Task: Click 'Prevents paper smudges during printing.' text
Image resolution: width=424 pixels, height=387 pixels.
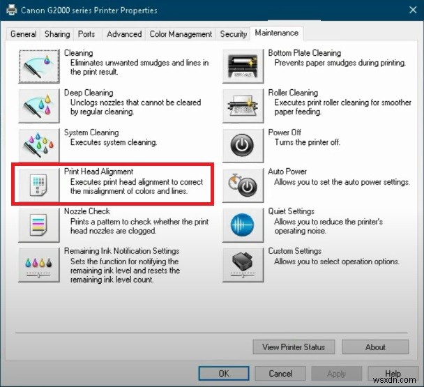Action: click(340, 63)
